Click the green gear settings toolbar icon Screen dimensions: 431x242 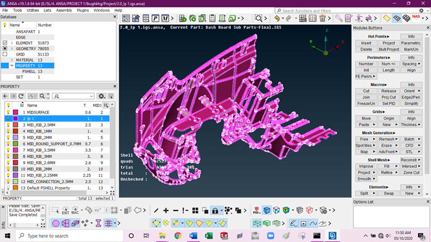(x=193, y=19)
